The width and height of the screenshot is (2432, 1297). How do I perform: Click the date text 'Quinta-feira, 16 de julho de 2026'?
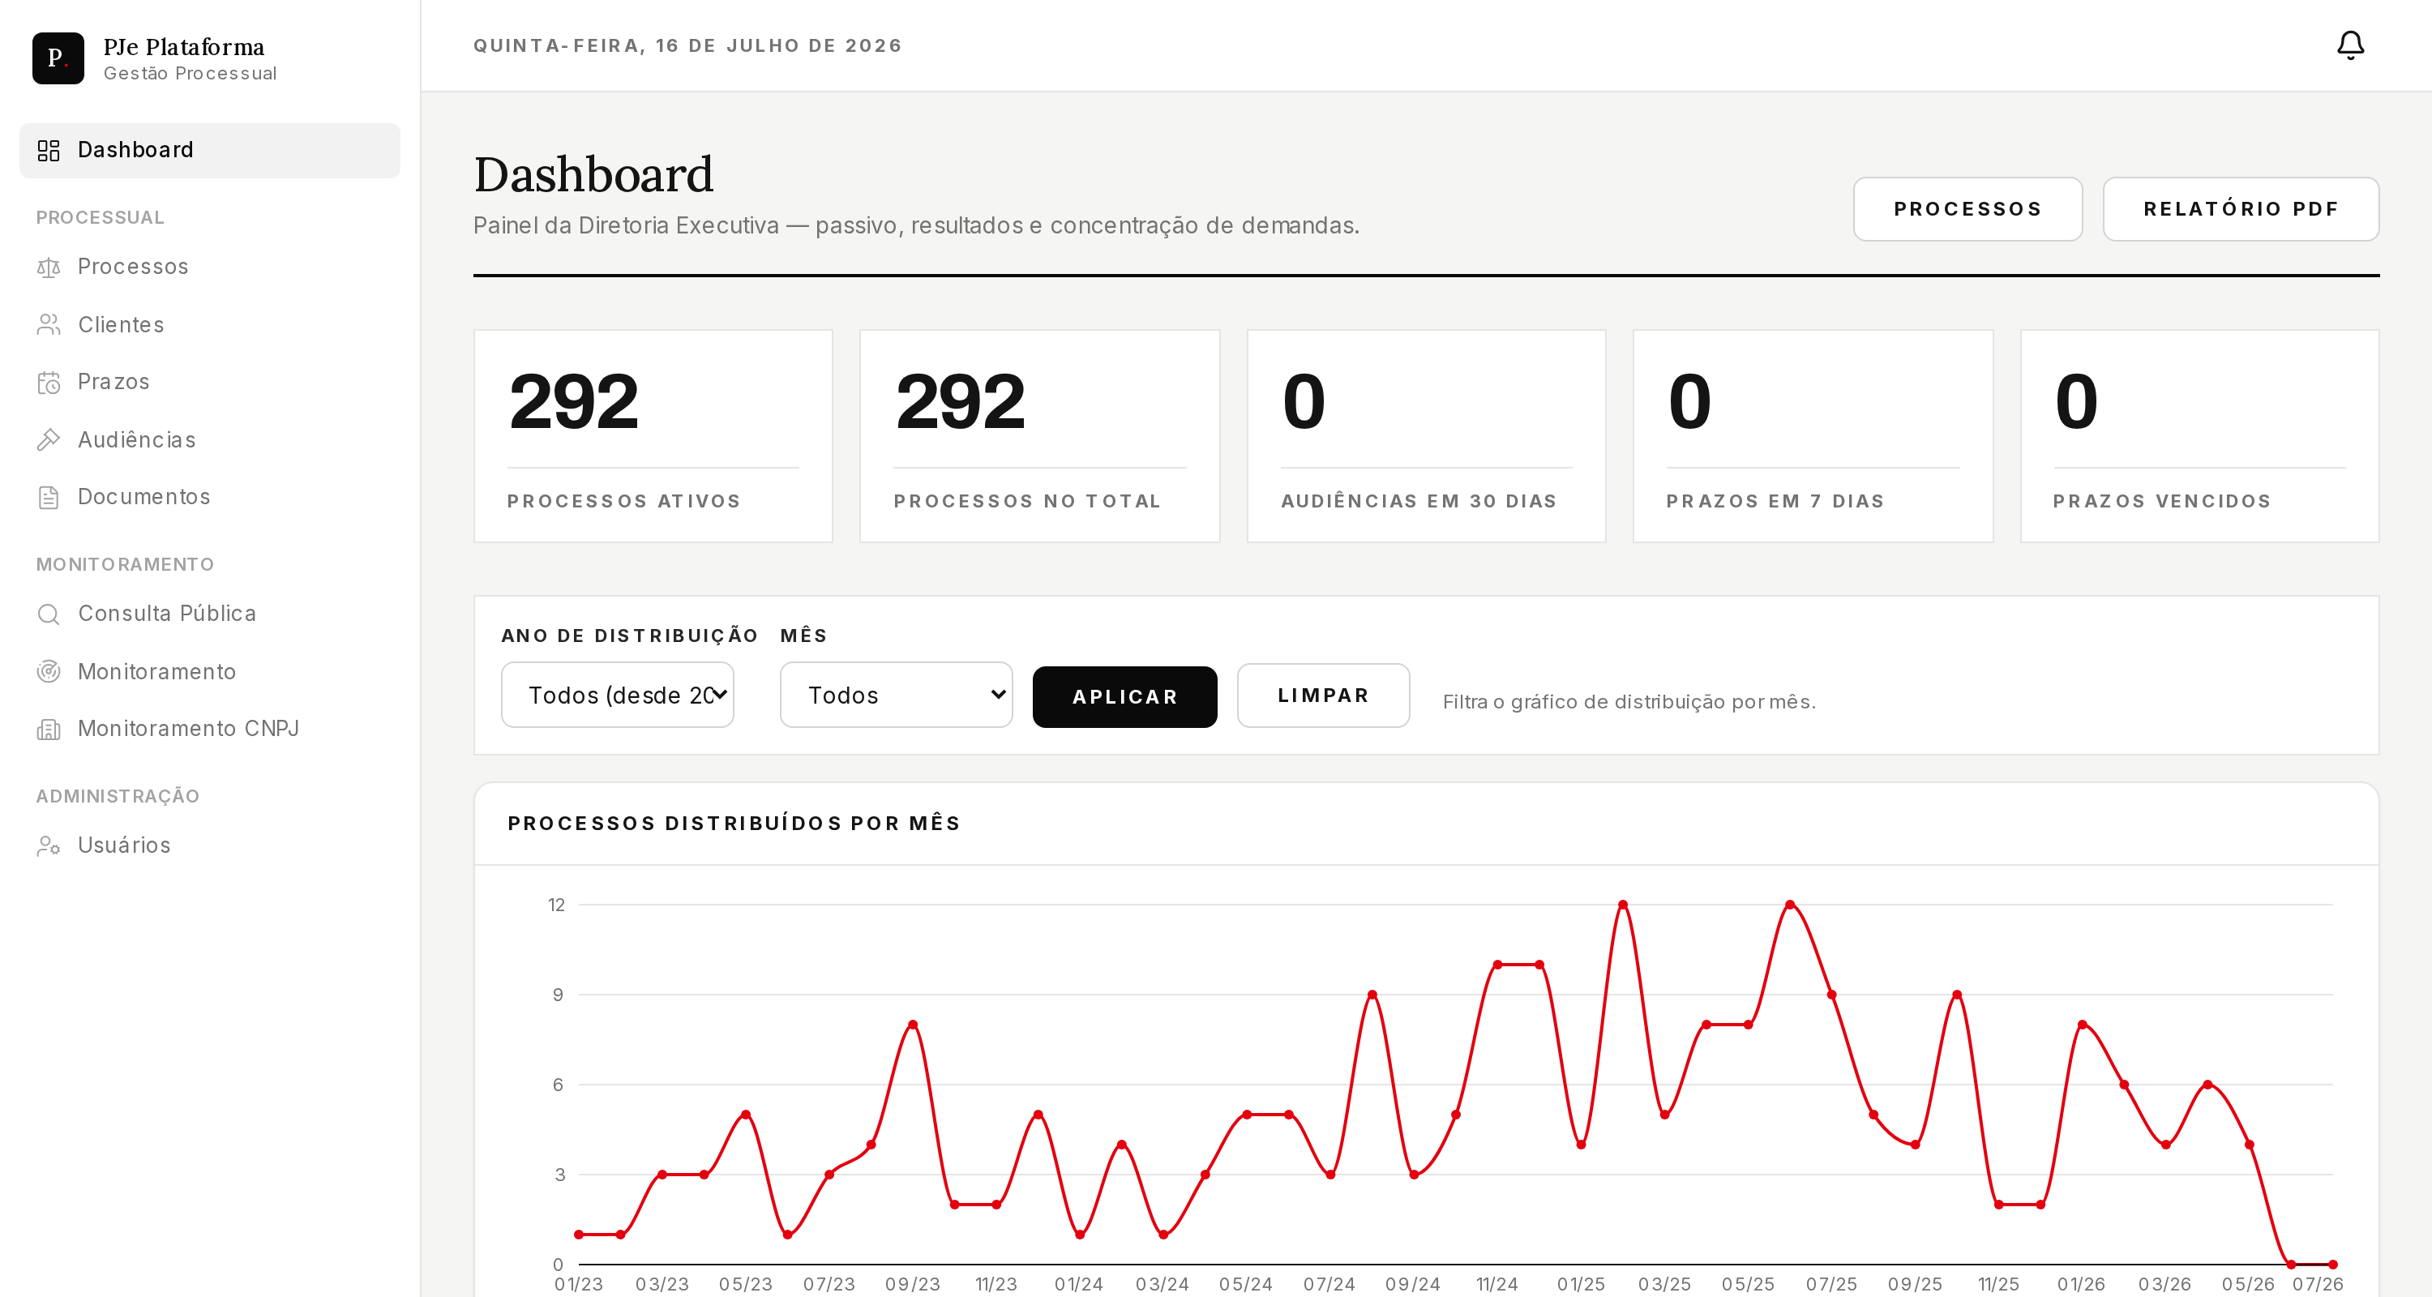[687, 45]
